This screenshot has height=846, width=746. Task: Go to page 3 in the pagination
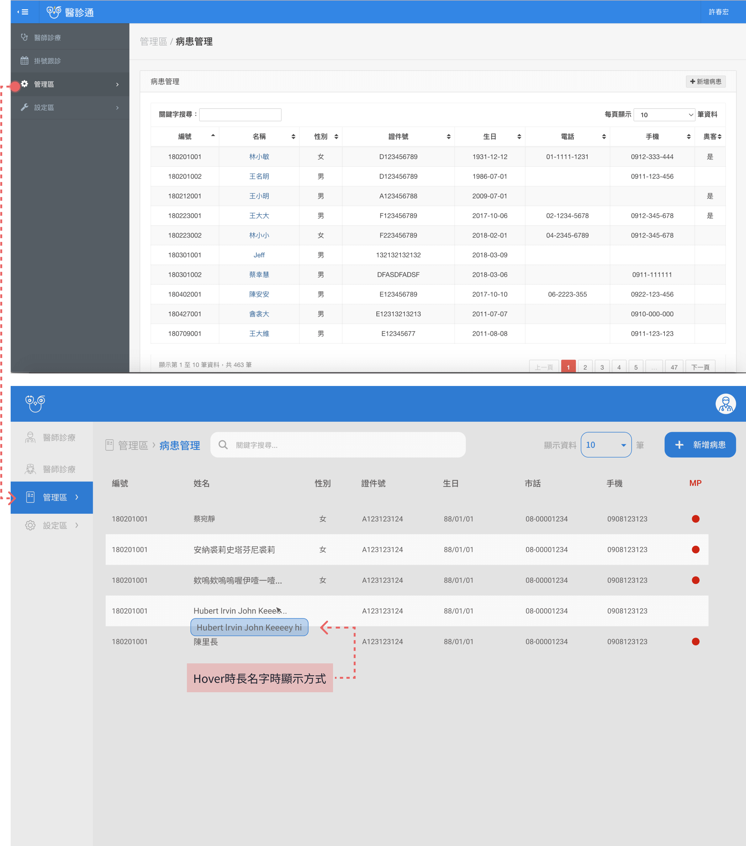point(602,367)
